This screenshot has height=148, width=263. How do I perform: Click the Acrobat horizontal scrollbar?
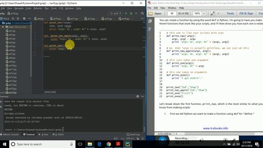click(x=220, y=134)
